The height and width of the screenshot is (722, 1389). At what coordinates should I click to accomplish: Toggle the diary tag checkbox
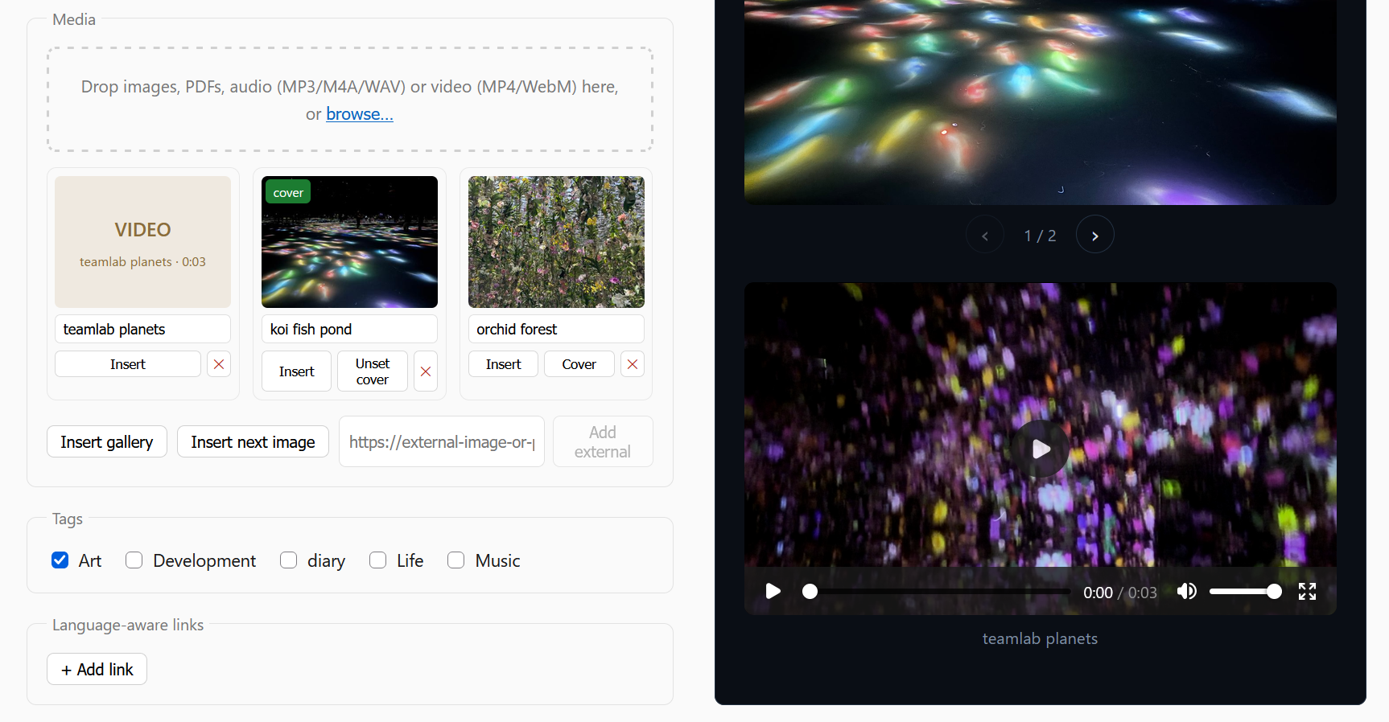289,560
